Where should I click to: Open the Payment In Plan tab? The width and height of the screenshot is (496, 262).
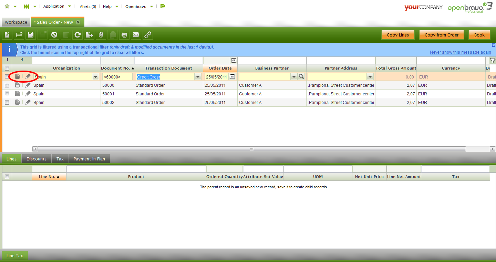coord(89,159)
